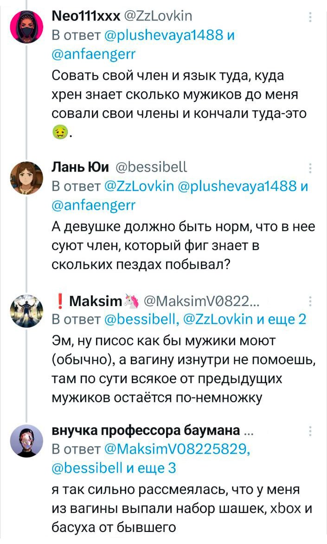This screenshot has width=327, height=544.
Task: Open the внучка профессора баумана display name
Action: 146,432
